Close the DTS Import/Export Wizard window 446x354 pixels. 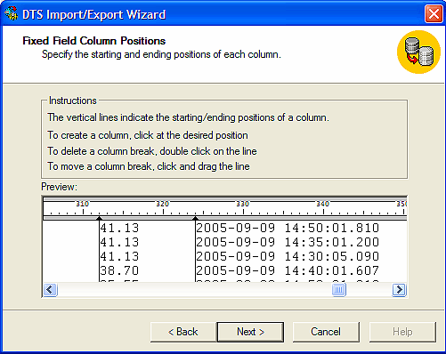click(x=434, y=14)
